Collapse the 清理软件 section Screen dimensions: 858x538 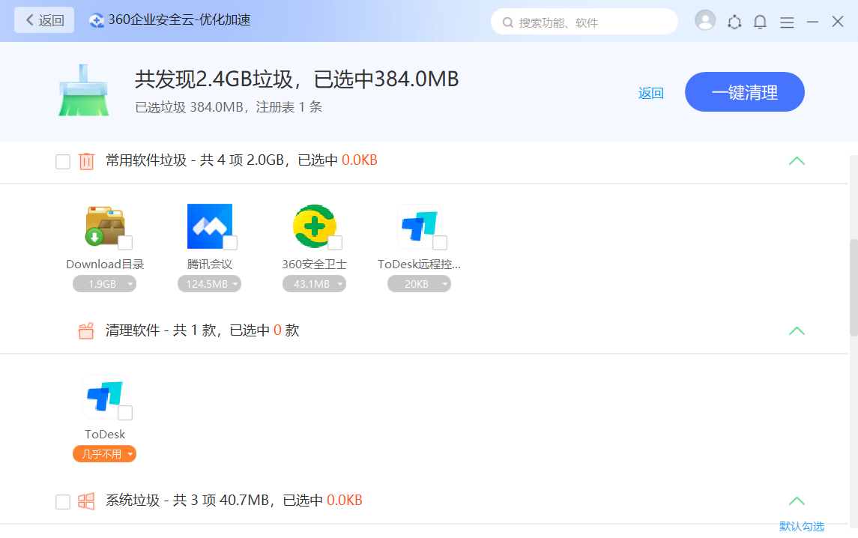[x=797, y=330]
